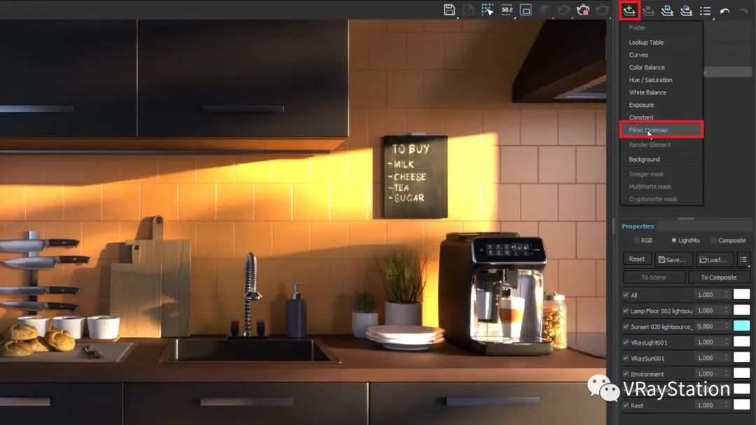Image resolution: width=756 pixels, height=425 pixels.
Task: Disable the VRayLight001 checkbox
Action: coord(626,343)
